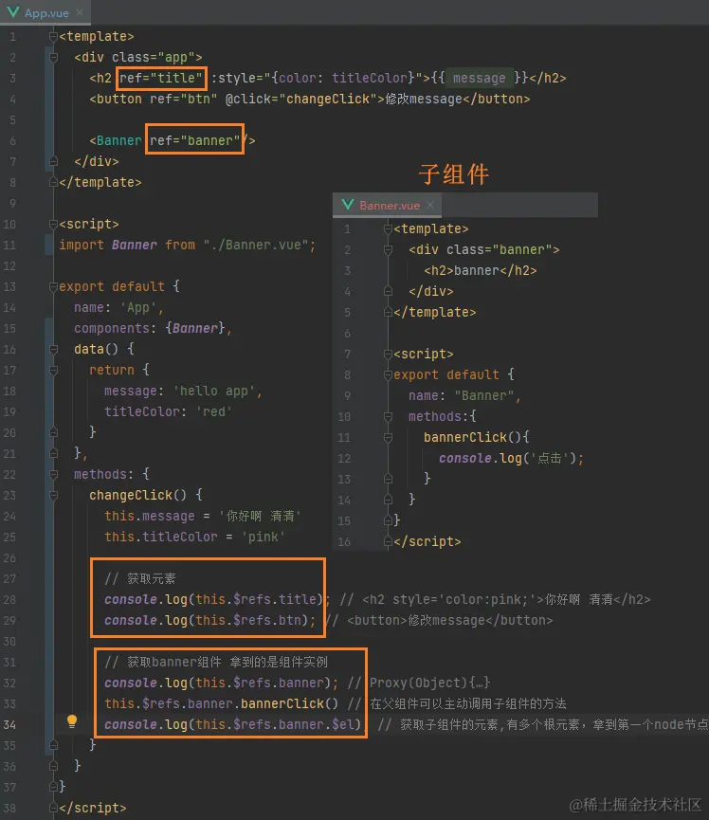
Task: Click the lightbulb quick-fix icon on line 34
Action: click(72, 721)
